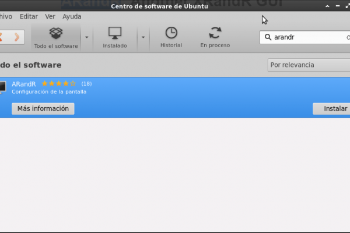This screenshot has width=350, height=233.
Task: Open Archivo menu
Action: coord(6,16)
